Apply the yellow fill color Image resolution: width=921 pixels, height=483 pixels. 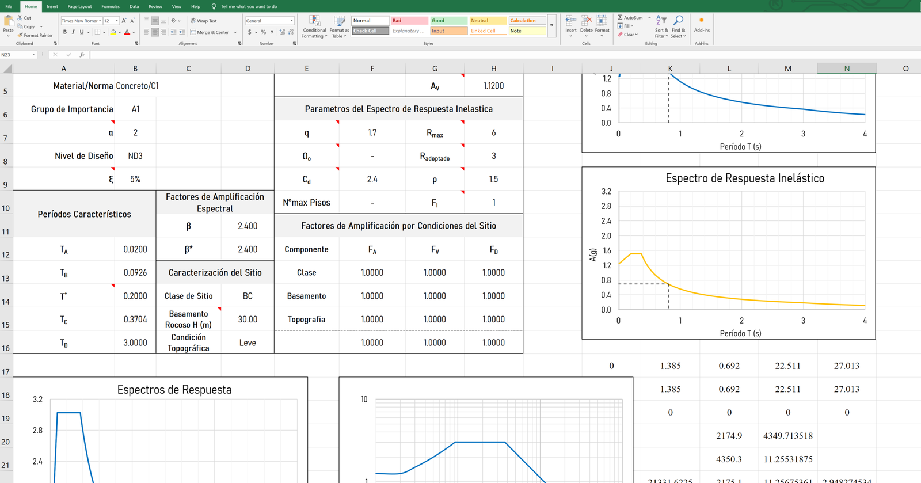click(113, 32)
